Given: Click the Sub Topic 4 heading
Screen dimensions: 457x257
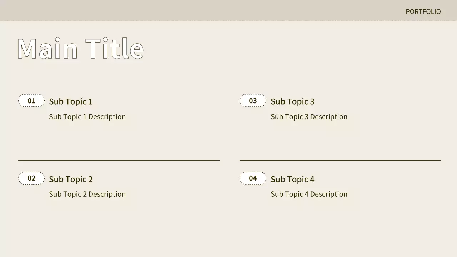Looking at the screenshot, I should point(292,179).
